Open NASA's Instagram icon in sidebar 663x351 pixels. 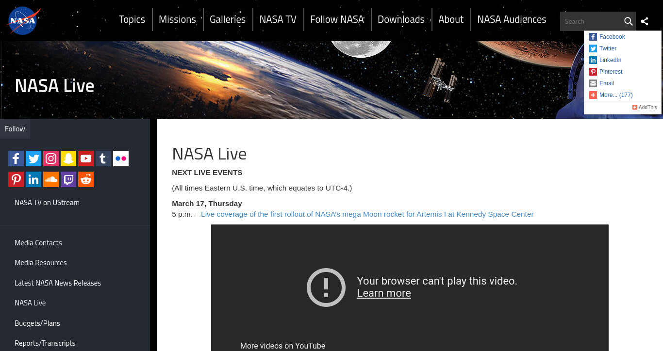tap(51, 159)
